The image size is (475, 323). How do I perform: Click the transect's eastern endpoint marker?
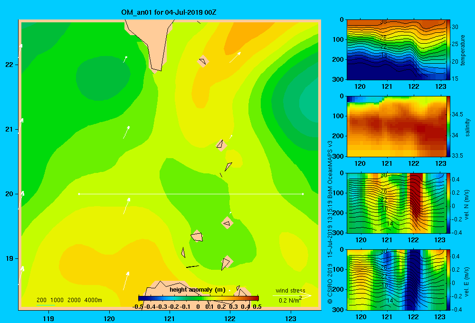(x=303, y=194)
